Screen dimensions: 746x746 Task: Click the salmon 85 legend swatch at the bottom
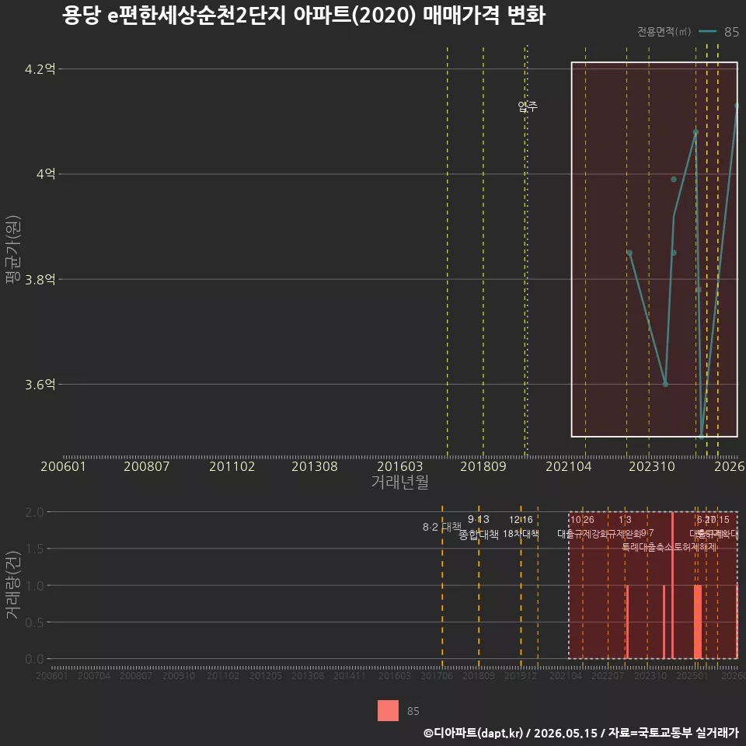[388, 710]
